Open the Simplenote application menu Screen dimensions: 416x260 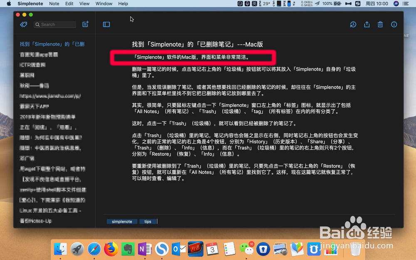30,3
